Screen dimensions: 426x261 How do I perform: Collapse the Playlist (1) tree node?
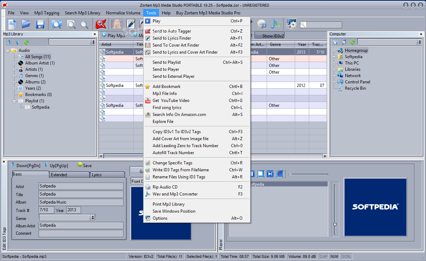coord(14,101)
